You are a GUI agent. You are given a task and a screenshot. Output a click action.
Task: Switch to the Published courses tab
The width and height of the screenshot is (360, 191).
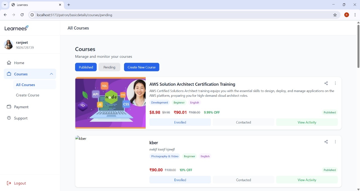(x=86, y=67)
